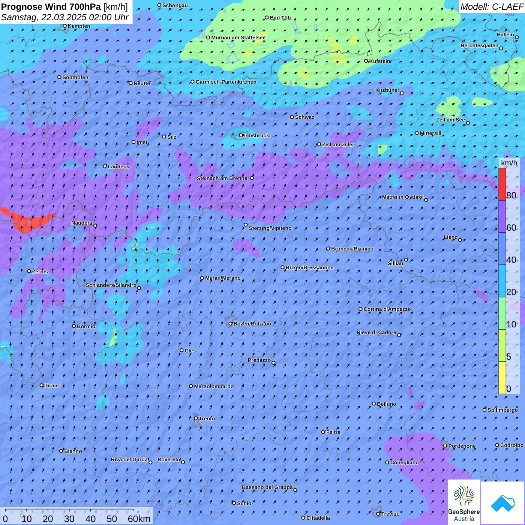Select the red legend color segment above 80

pyautogui.click(x=502, y=184)
